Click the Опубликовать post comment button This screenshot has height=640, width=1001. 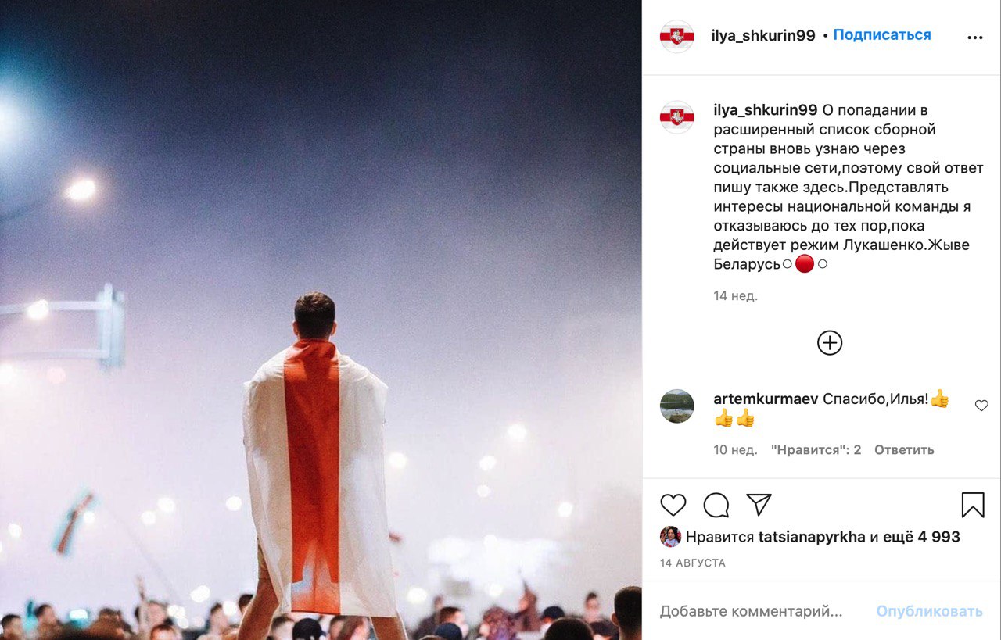(930, 612)
